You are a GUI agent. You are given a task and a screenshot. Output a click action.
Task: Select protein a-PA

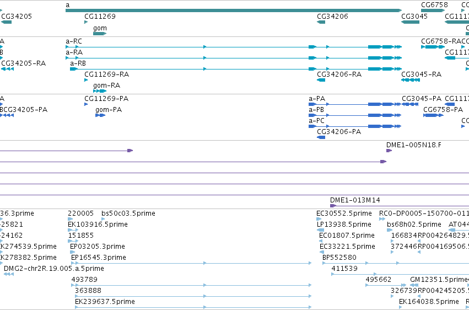pyautogui.click(x=355, y=104)
